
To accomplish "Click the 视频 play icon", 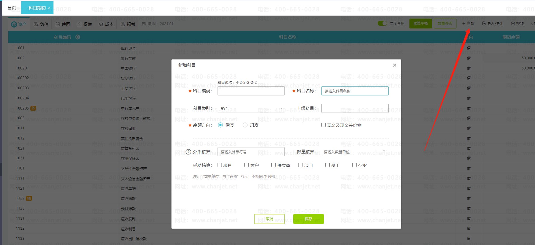I will 513,24.
